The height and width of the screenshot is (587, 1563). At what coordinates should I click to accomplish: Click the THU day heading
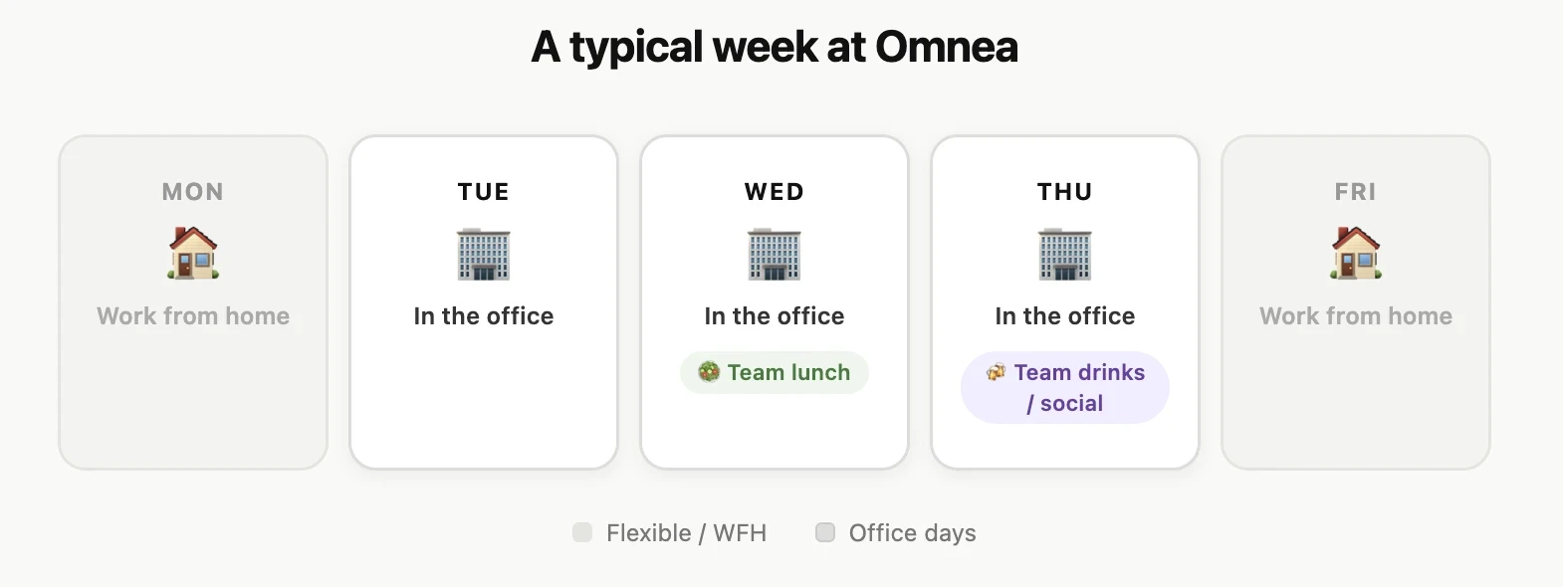point(1065,191)
